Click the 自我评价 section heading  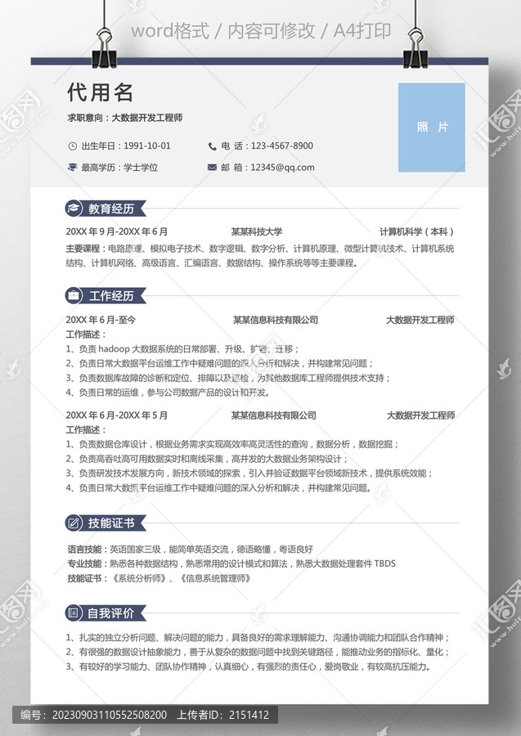click(x=111, y=613)
